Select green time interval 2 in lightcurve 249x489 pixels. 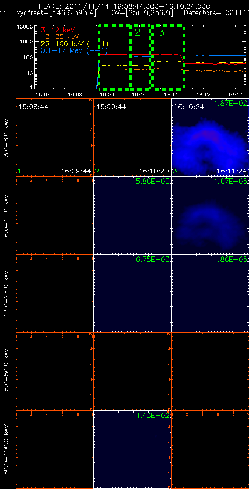tap(141, 57)
